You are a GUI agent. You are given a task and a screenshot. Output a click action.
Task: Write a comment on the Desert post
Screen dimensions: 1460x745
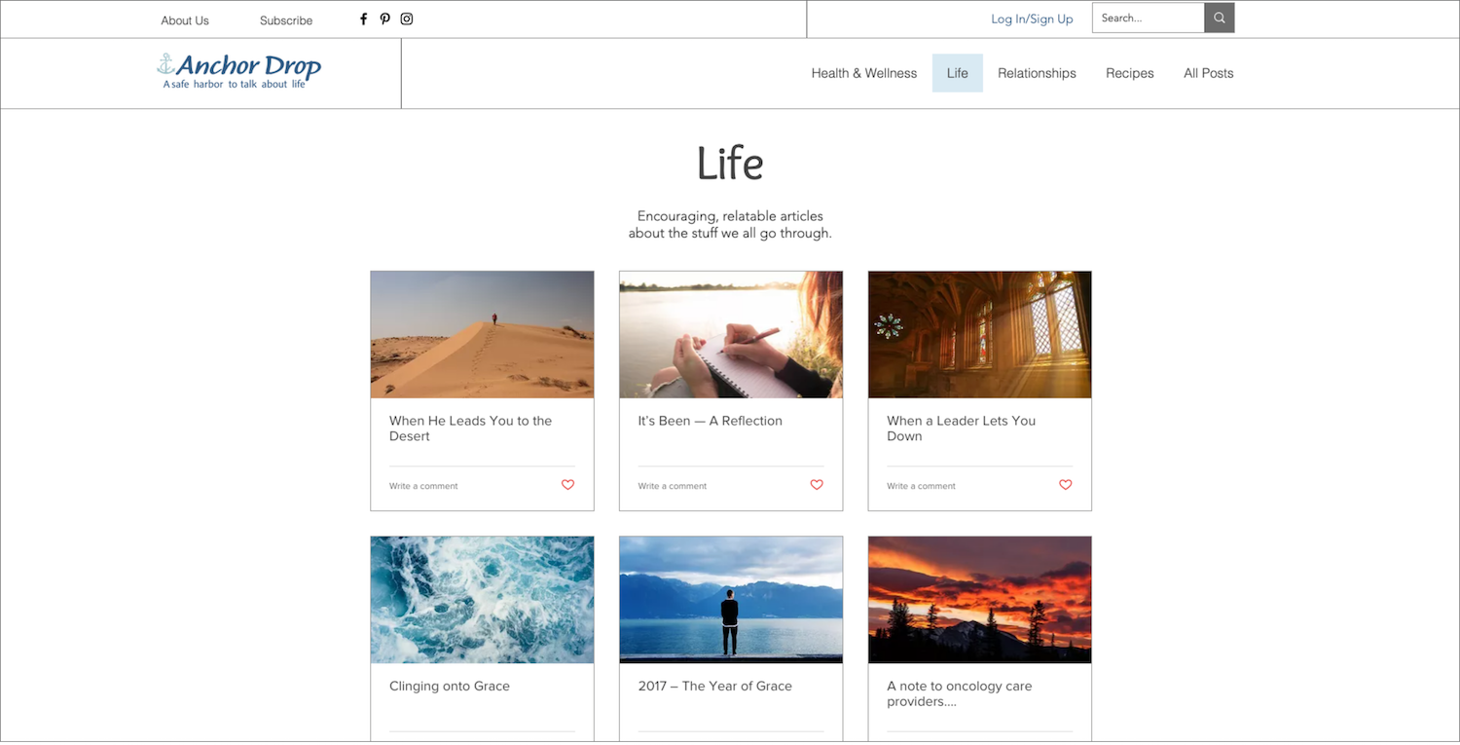coord(423,486)
